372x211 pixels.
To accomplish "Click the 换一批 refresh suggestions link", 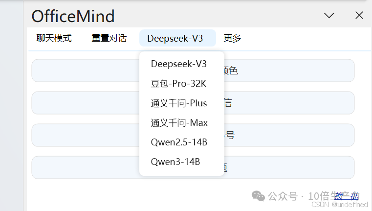I will point(346,196).
